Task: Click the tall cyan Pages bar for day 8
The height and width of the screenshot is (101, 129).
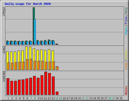Action: coord(35,32)
